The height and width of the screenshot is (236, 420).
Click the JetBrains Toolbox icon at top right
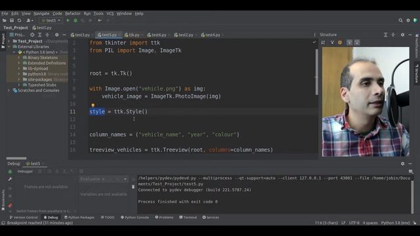click(x=415, y=20)
